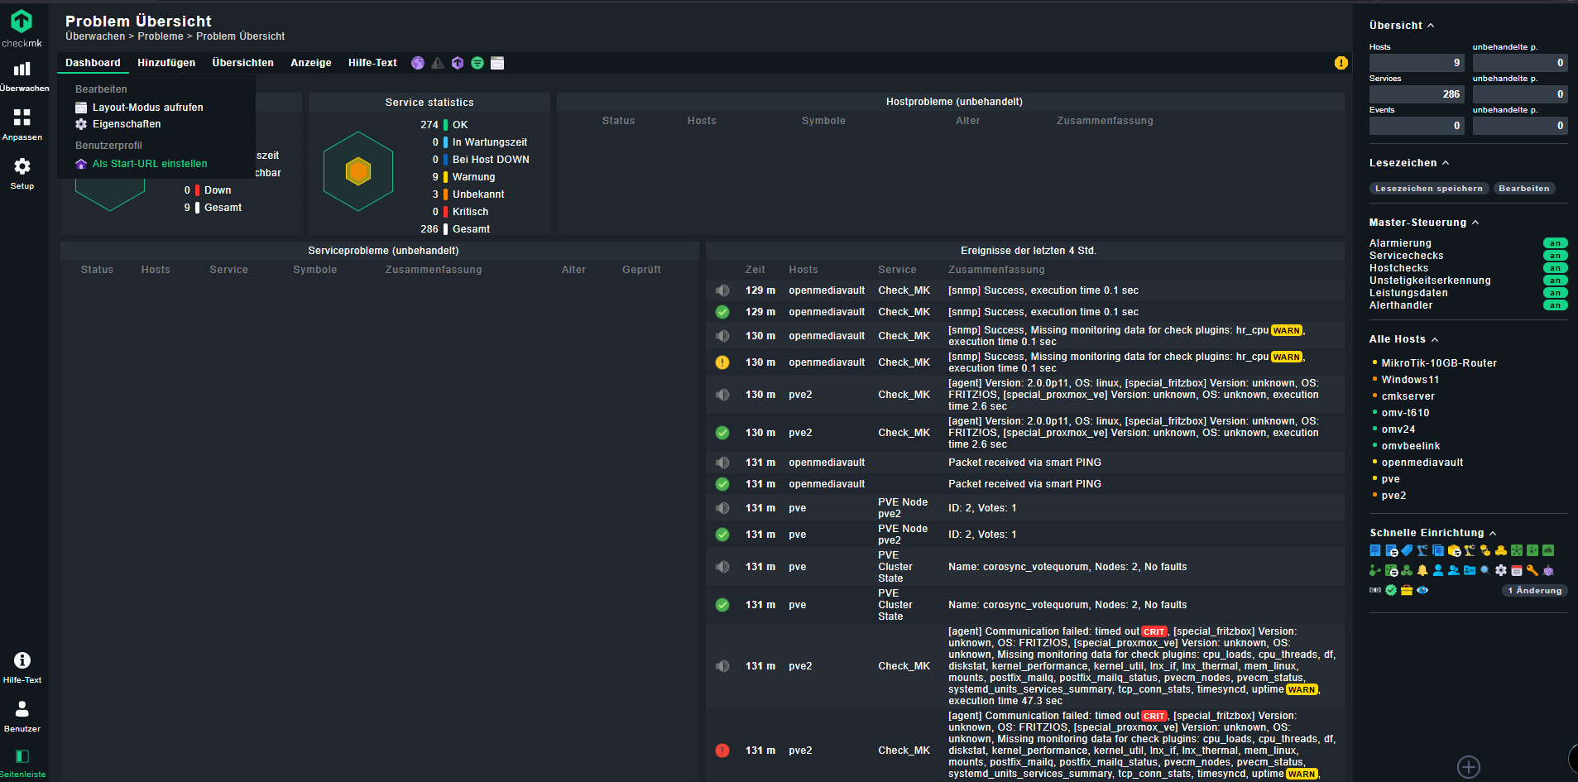The width and height of the screenshot is (1578, 782).
Task: Click the Bearbeiten bookmarks button
Action: [x=1524, y=189]
